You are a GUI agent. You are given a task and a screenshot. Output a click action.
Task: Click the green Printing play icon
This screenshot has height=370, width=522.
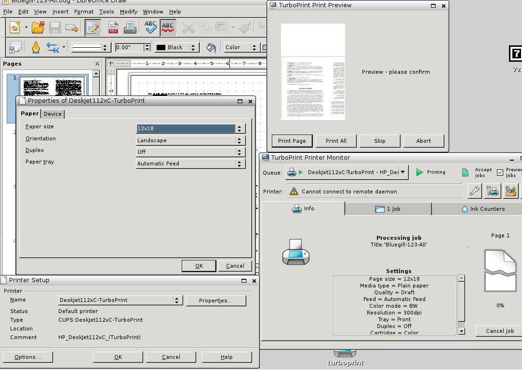(x=419, y=172)
